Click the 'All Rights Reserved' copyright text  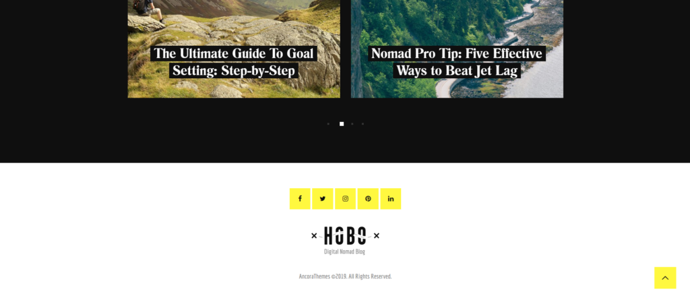click(x=370, y=276)
